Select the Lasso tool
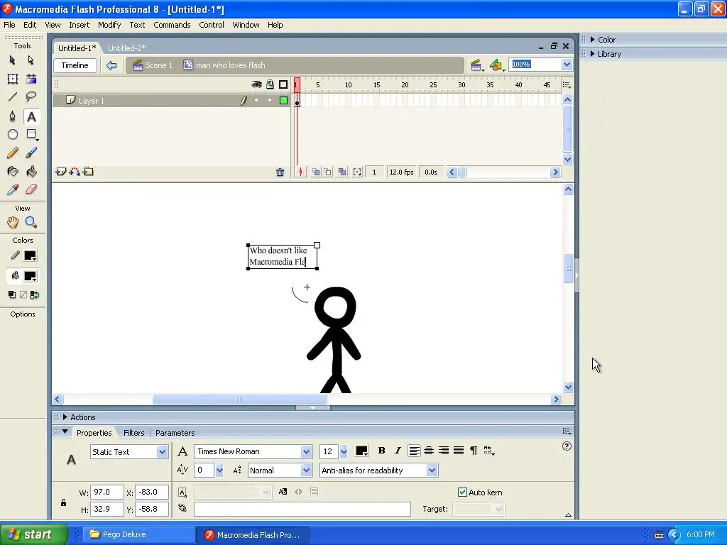 click(x=31, y=97)
